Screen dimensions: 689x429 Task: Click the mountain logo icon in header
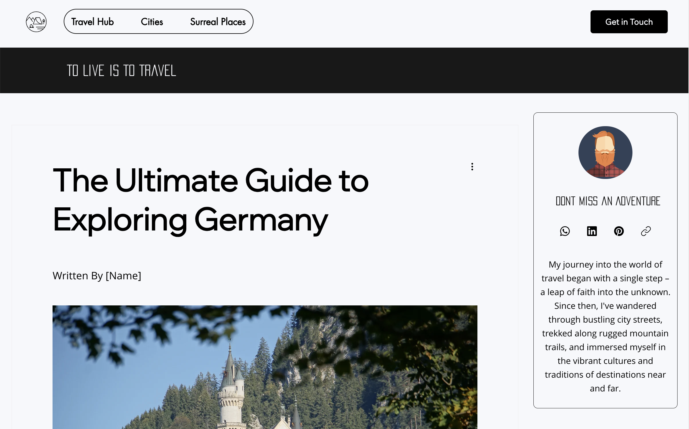(36, 22)
